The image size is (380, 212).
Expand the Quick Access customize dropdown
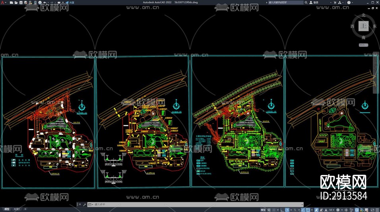coord(63,2)
